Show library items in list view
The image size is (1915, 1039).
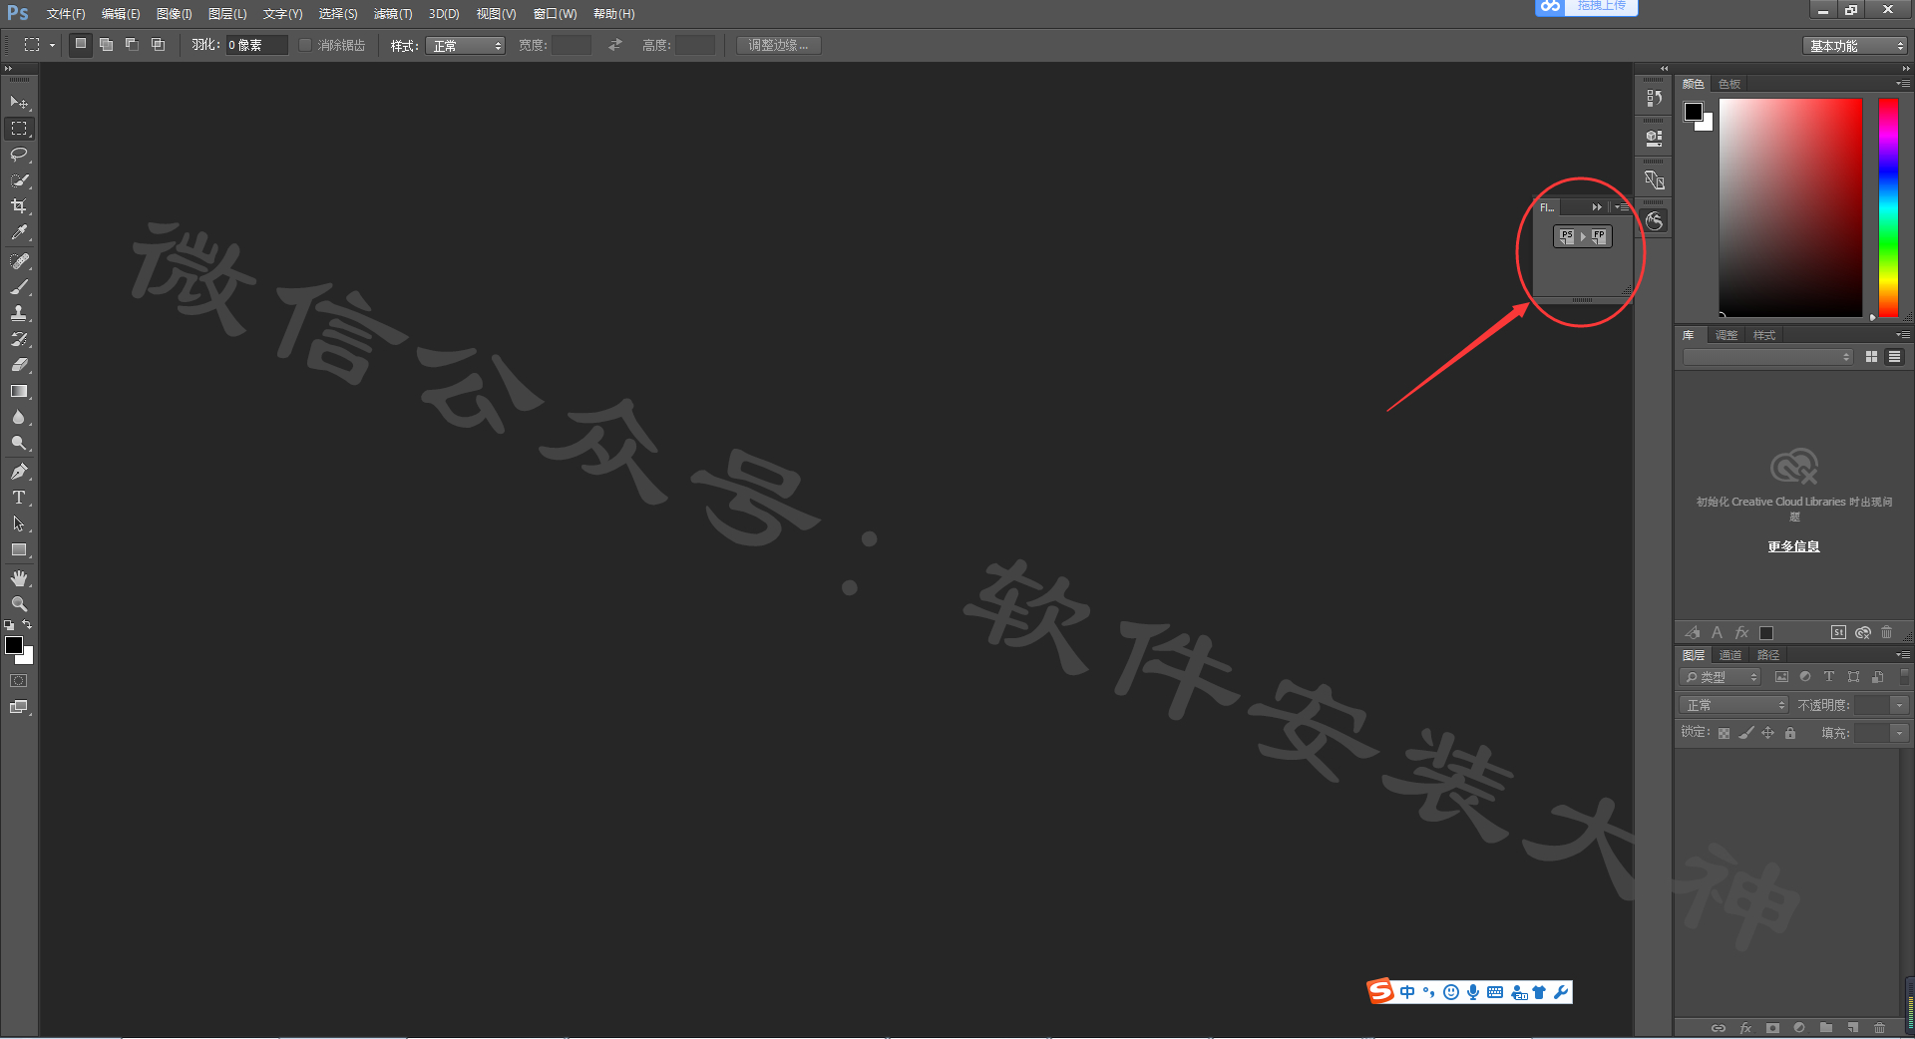pos(1894,357)
